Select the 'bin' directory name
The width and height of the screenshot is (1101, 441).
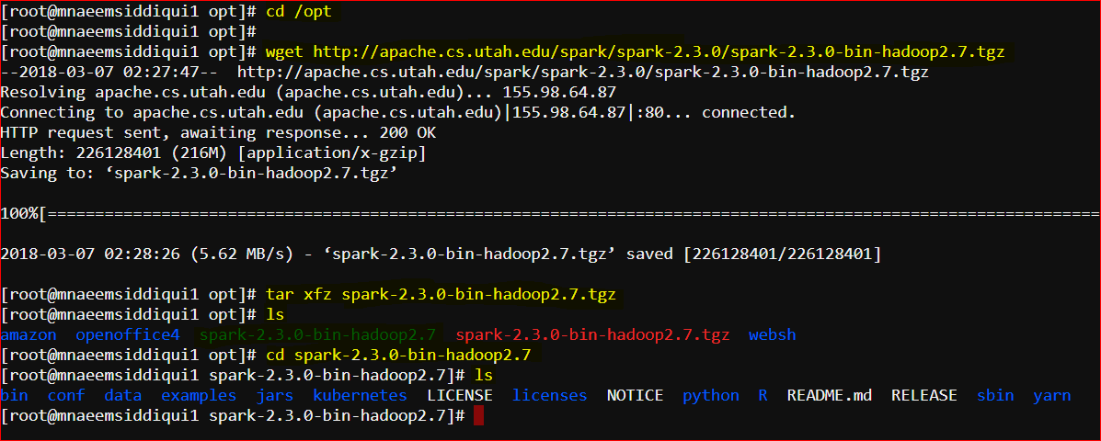14,395
